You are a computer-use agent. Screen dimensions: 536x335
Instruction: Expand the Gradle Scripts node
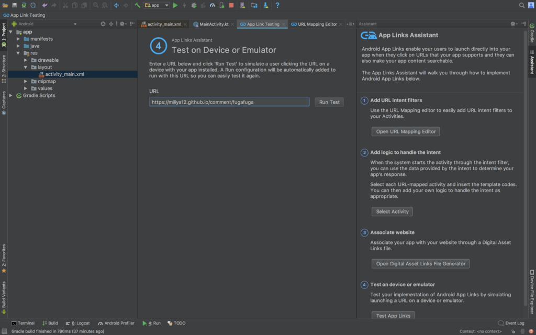tap(11, 95)
